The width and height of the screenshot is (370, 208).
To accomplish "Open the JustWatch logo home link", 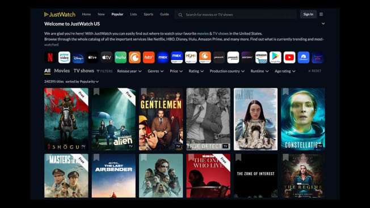I will (60, 14).
